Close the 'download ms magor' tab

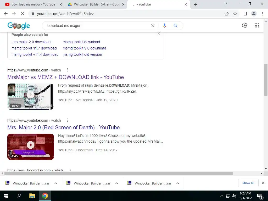click(61, 5)
